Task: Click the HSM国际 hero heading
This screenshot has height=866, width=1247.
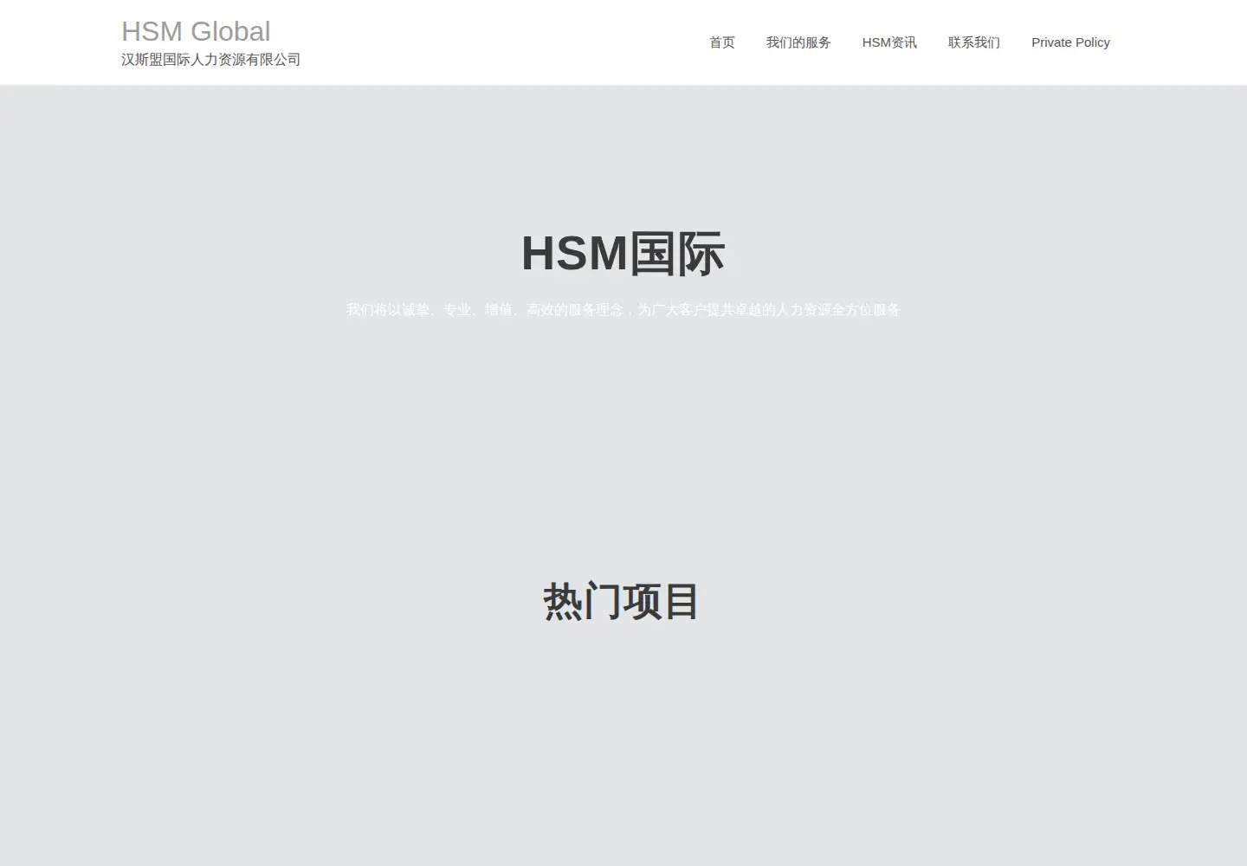Action: [623, 254]
